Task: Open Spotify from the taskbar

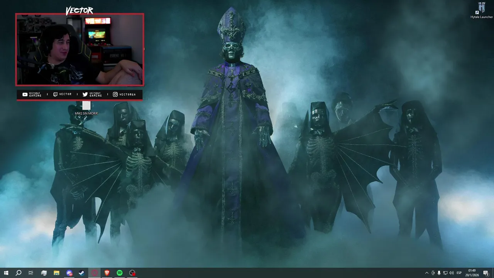Action: 120,273
